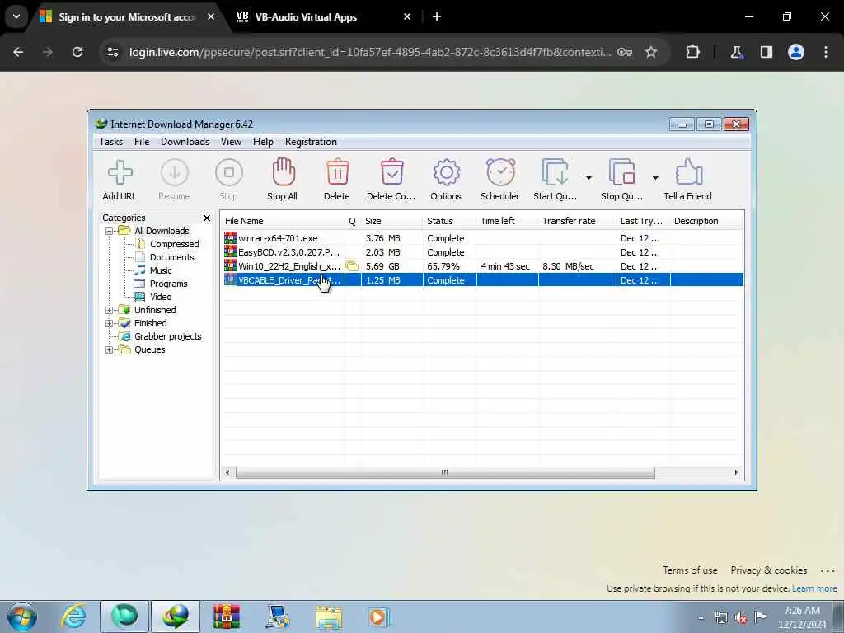Open the Chrome profile avatar icon
This screenshot has height=633, width=844.
(x=796, y=52)
